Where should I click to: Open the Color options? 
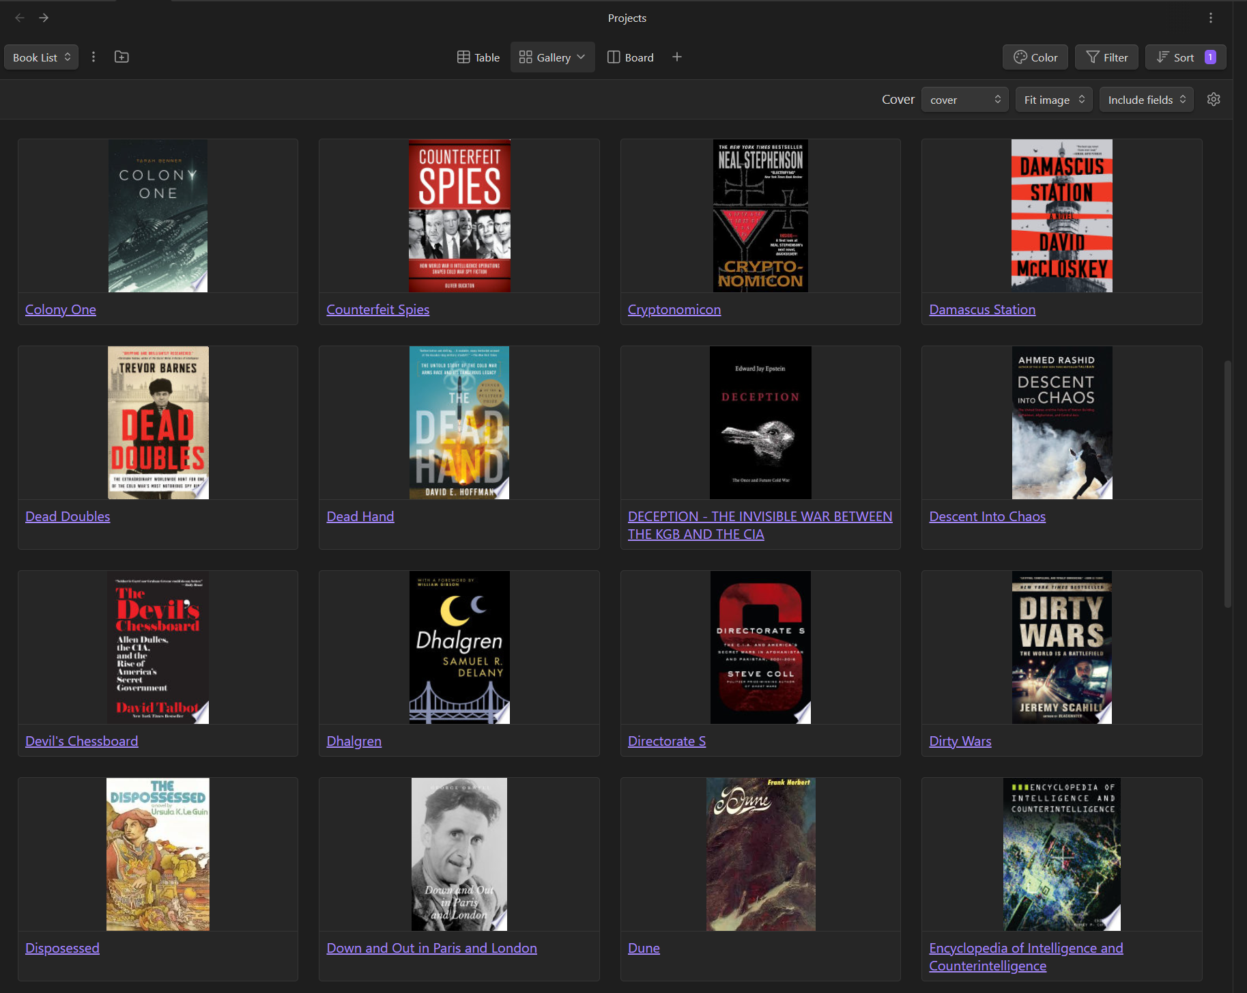(1035, 57)
